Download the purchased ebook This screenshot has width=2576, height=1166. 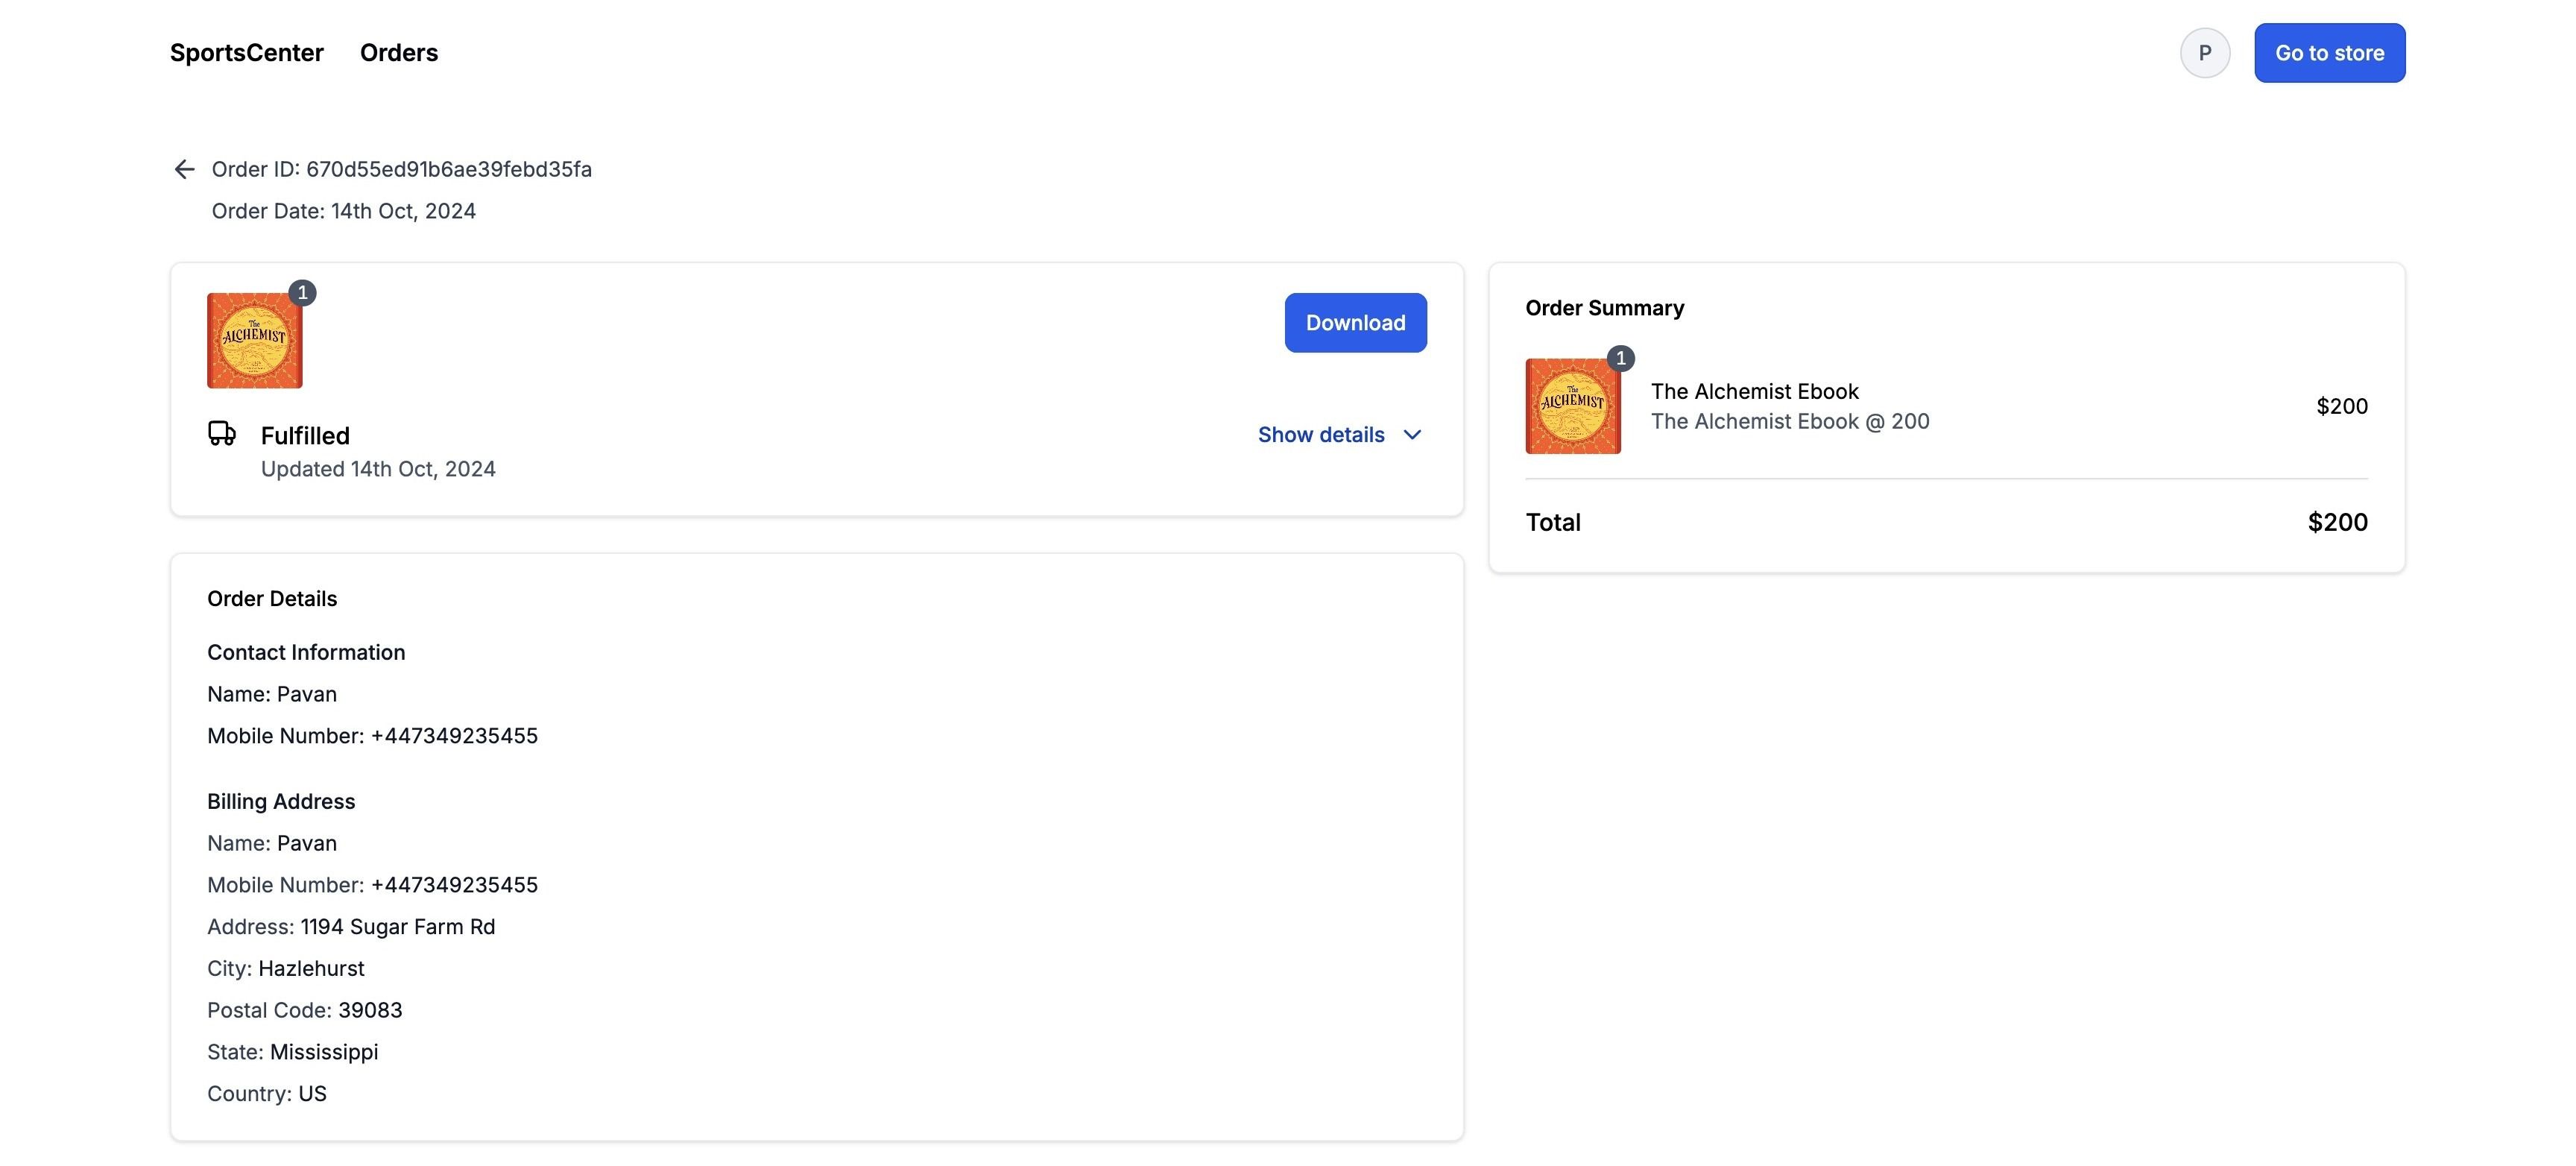[1355, 322]
